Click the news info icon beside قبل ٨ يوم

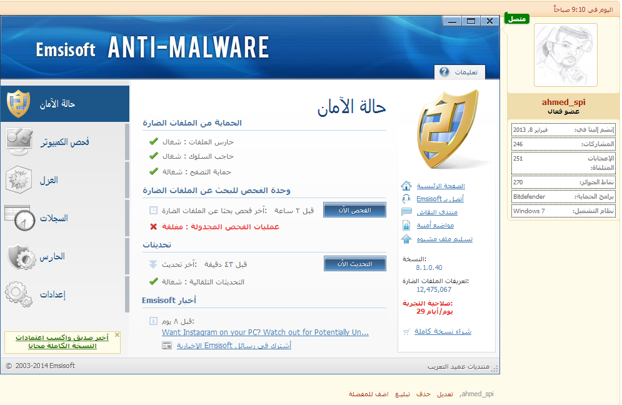click(x=153, y=321)
